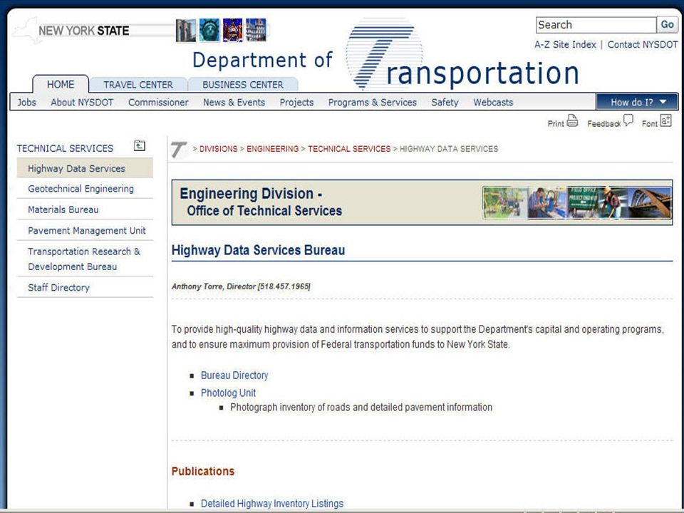This screenshot has height=513, width=684.
Task: Click the Highway Data Services Bureau heading
Action: pyautogui.click(x=258, y=250)
